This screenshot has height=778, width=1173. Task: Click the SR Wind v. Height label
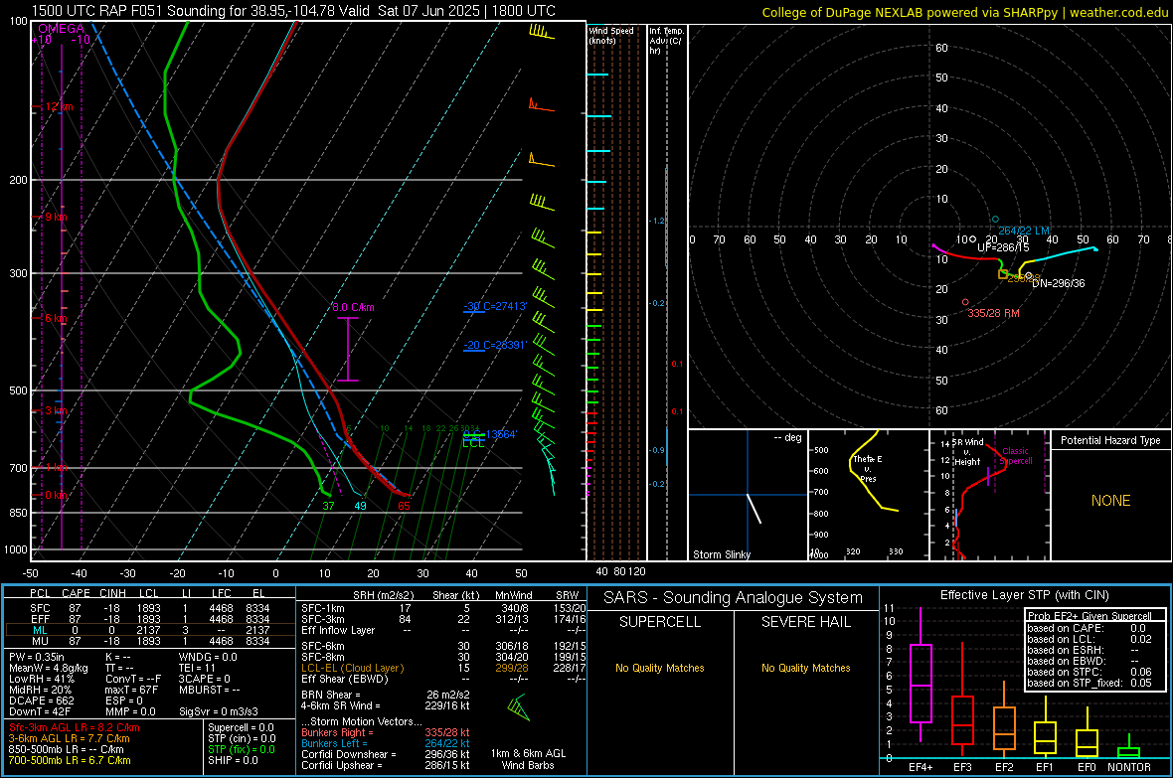pos(967,452)
